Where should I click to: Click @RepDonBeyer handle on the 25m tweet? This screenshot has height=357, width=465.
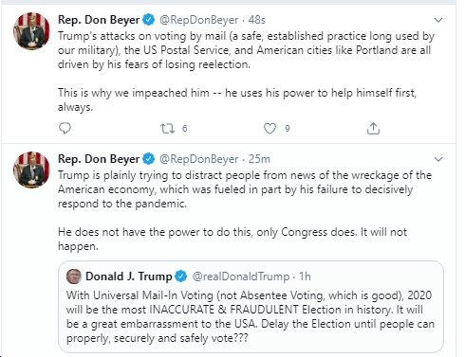coord(198,159)
